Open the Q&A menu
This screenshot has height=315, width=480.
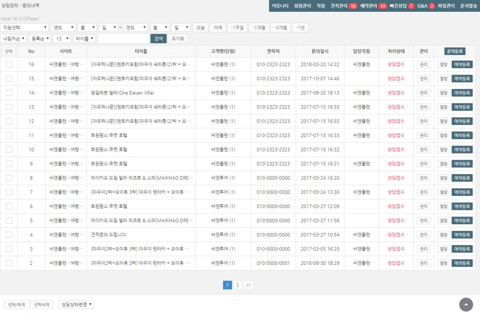(x=426, y=6)
